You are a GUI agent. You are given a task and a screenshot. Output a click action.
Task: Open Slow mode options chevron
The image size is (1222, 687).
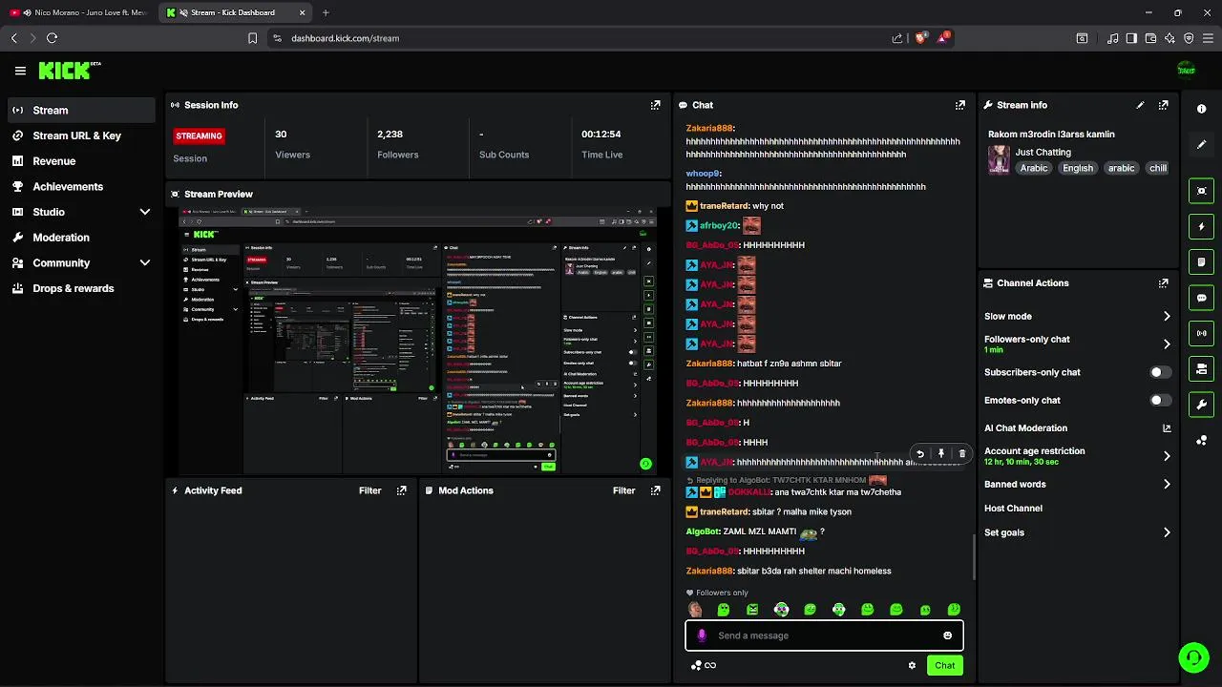coord(1167,317)
